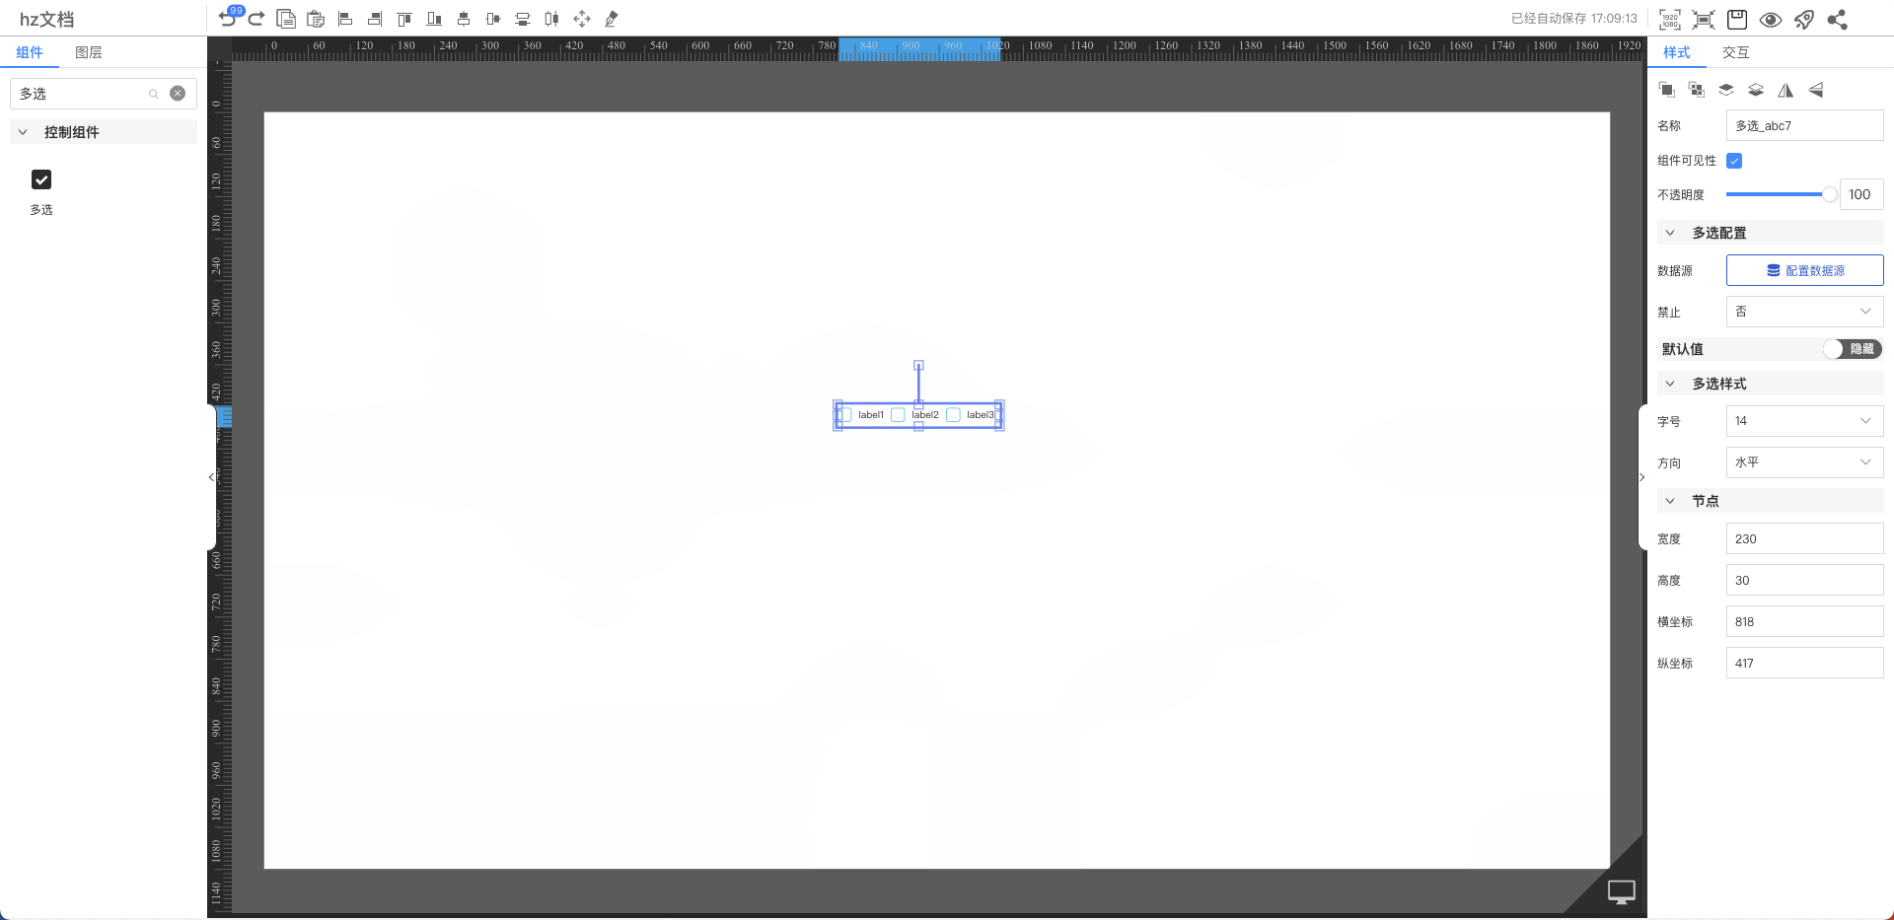Image resolution: width=1894 pixels, height=920 pixels.
Task: Click the 配置数据源 button
Action: tap(1804, 270)
